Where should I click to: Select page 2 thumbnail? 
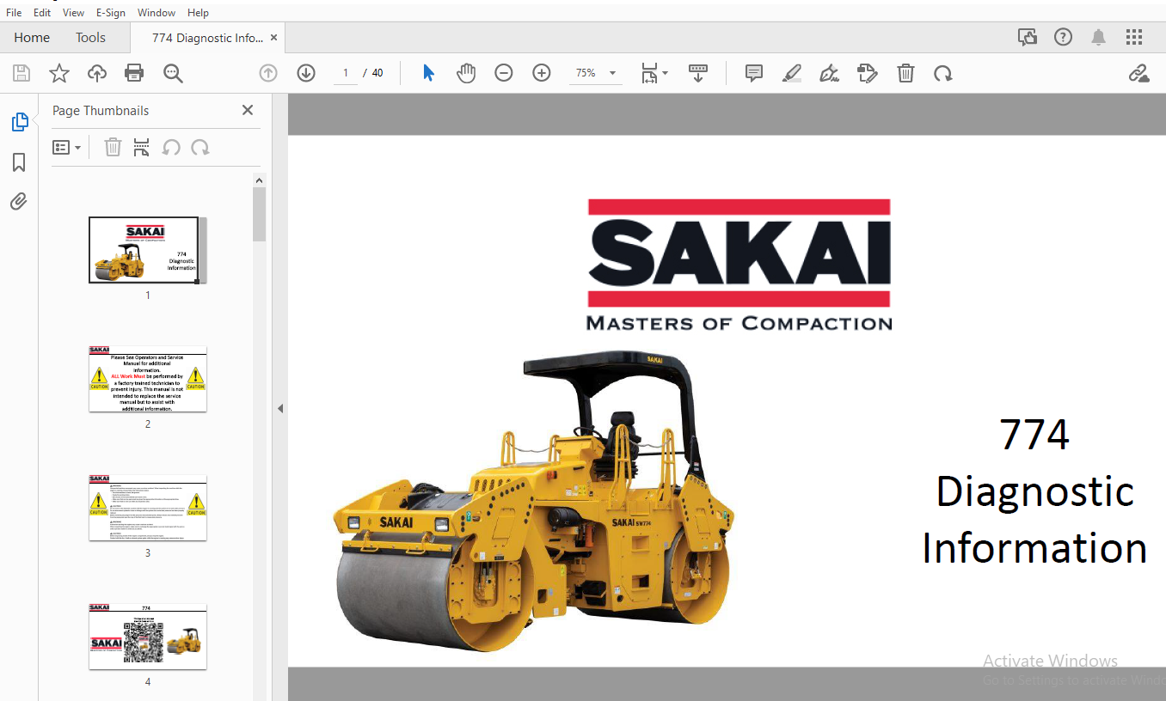click(148, 379)
